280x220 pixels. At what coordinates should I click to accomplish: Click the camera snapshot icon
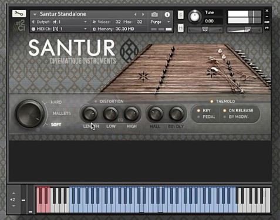coord(154,15)
